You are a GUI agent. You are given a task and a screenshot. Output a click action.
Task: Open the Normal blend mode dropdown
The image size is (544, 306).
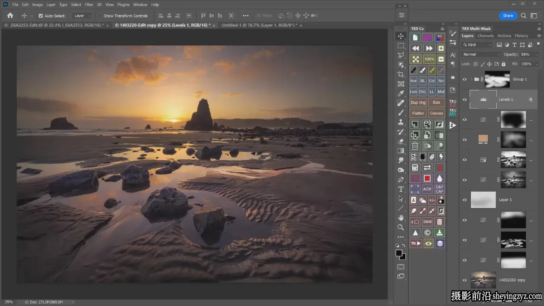(482, 54)
